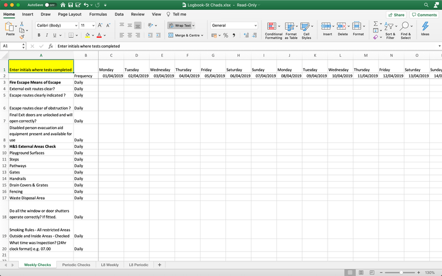442x276 pixels.
Task: Open the Formulas ribbon tab
Action: [x=98, y=14]
